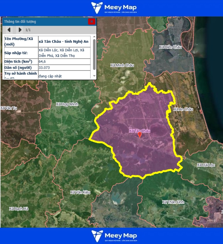Click the Sáp nhập từ value cell
The image size is (223, 244).
pyautogui.click(x=64, y=53)
